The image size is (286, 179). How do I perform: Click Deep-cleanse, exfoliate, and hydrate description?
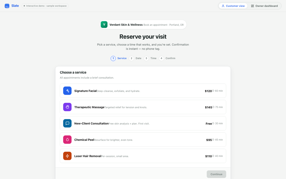(x=118, y=91)
